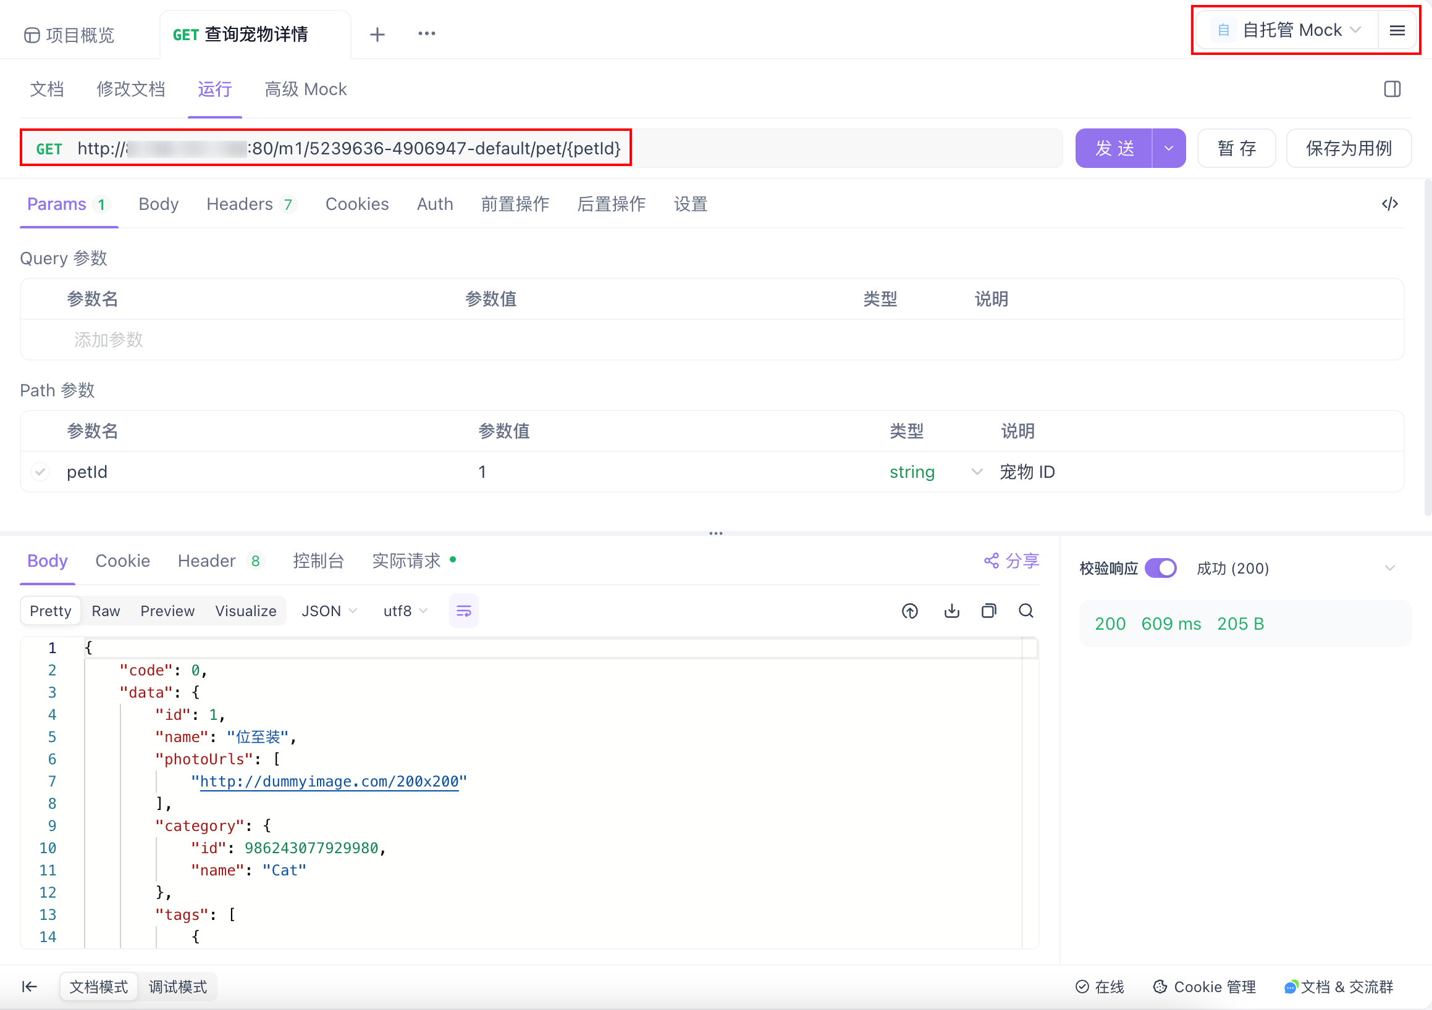
Task: Add a new request tab
Action: pyautogui.click(x=377, y=35)
